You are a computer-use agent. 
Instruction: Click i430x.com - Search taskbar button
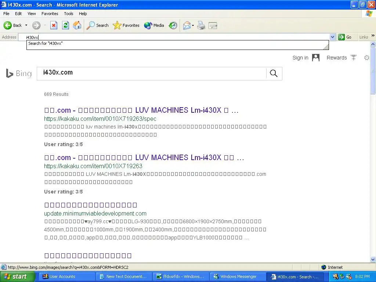pyautogui.click(x=295, y=276)
